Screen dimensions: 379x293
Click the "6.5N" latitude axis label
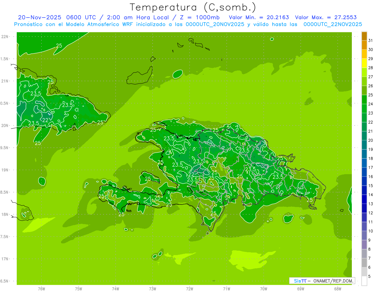pyautogui.click(x=4, y=281)
